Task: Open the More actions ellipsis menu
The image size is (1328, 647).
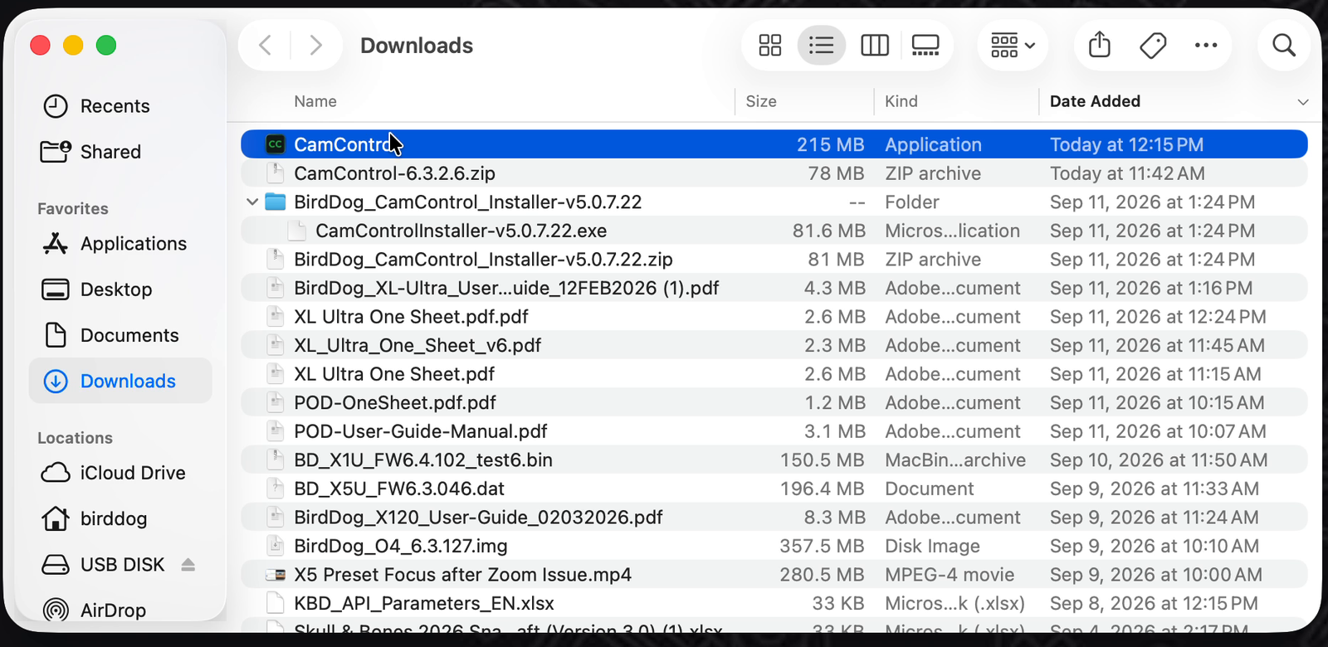Action: (x=1206, y=45)
